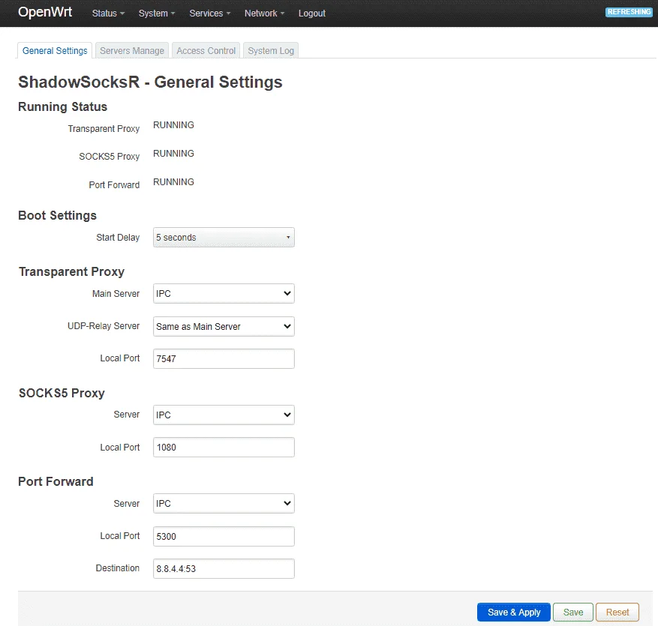Click Port Forward Local Port field 5300
Viewport: 658px width, 626px height.
pyautogui.click(x=224, y=536)
